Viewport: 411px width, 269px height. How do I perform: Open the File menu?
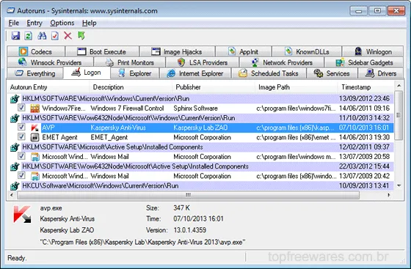(x=14, y=23)
